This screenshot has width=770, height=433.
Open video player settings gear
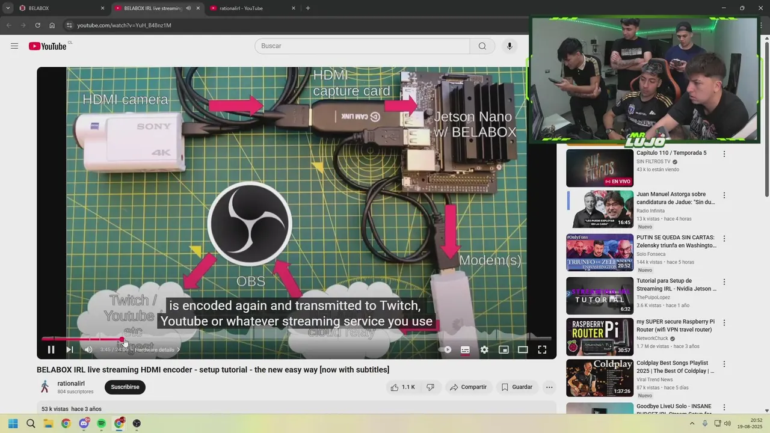coord(484,349)
